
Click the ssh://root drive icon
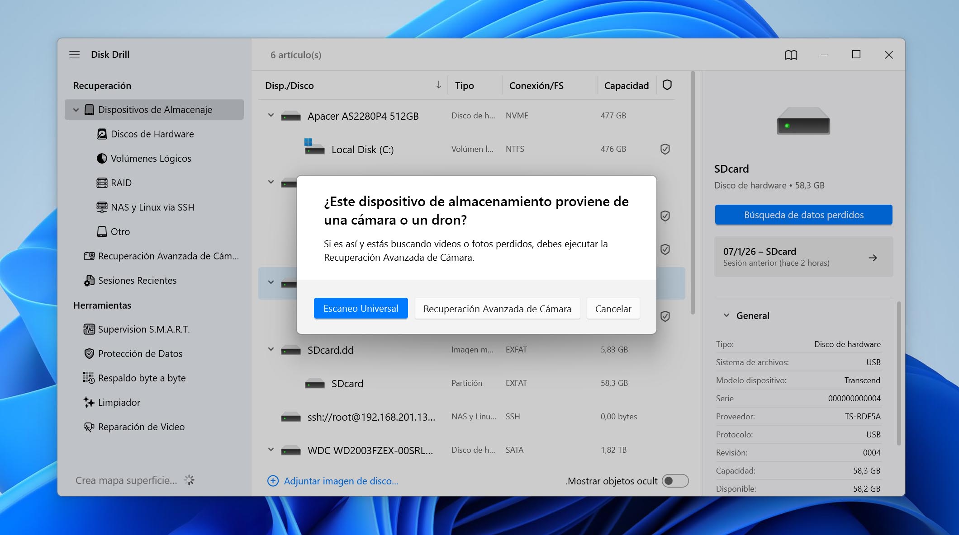pos(291,417)
